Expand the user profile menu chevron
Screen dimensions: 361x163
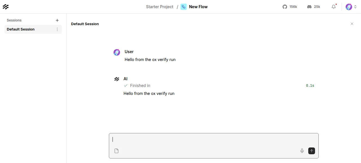pyautogui.click(x=355, y=7)
